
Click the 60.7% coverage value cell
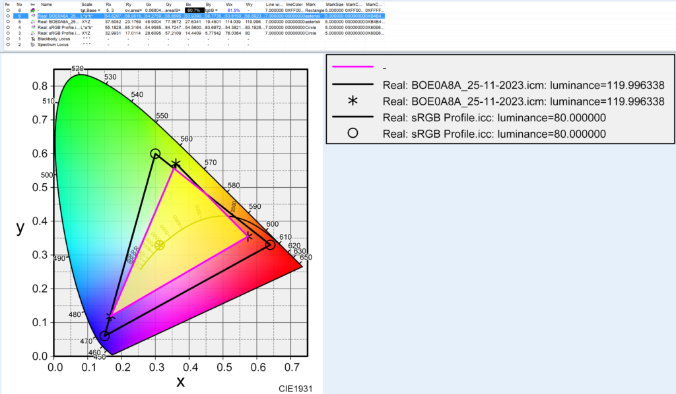click(x=193, y=11)
